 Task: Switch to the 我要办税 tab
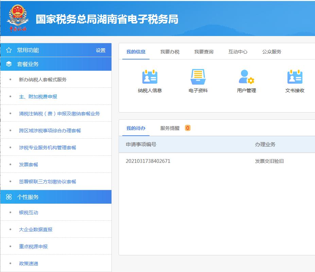(170, 52)
